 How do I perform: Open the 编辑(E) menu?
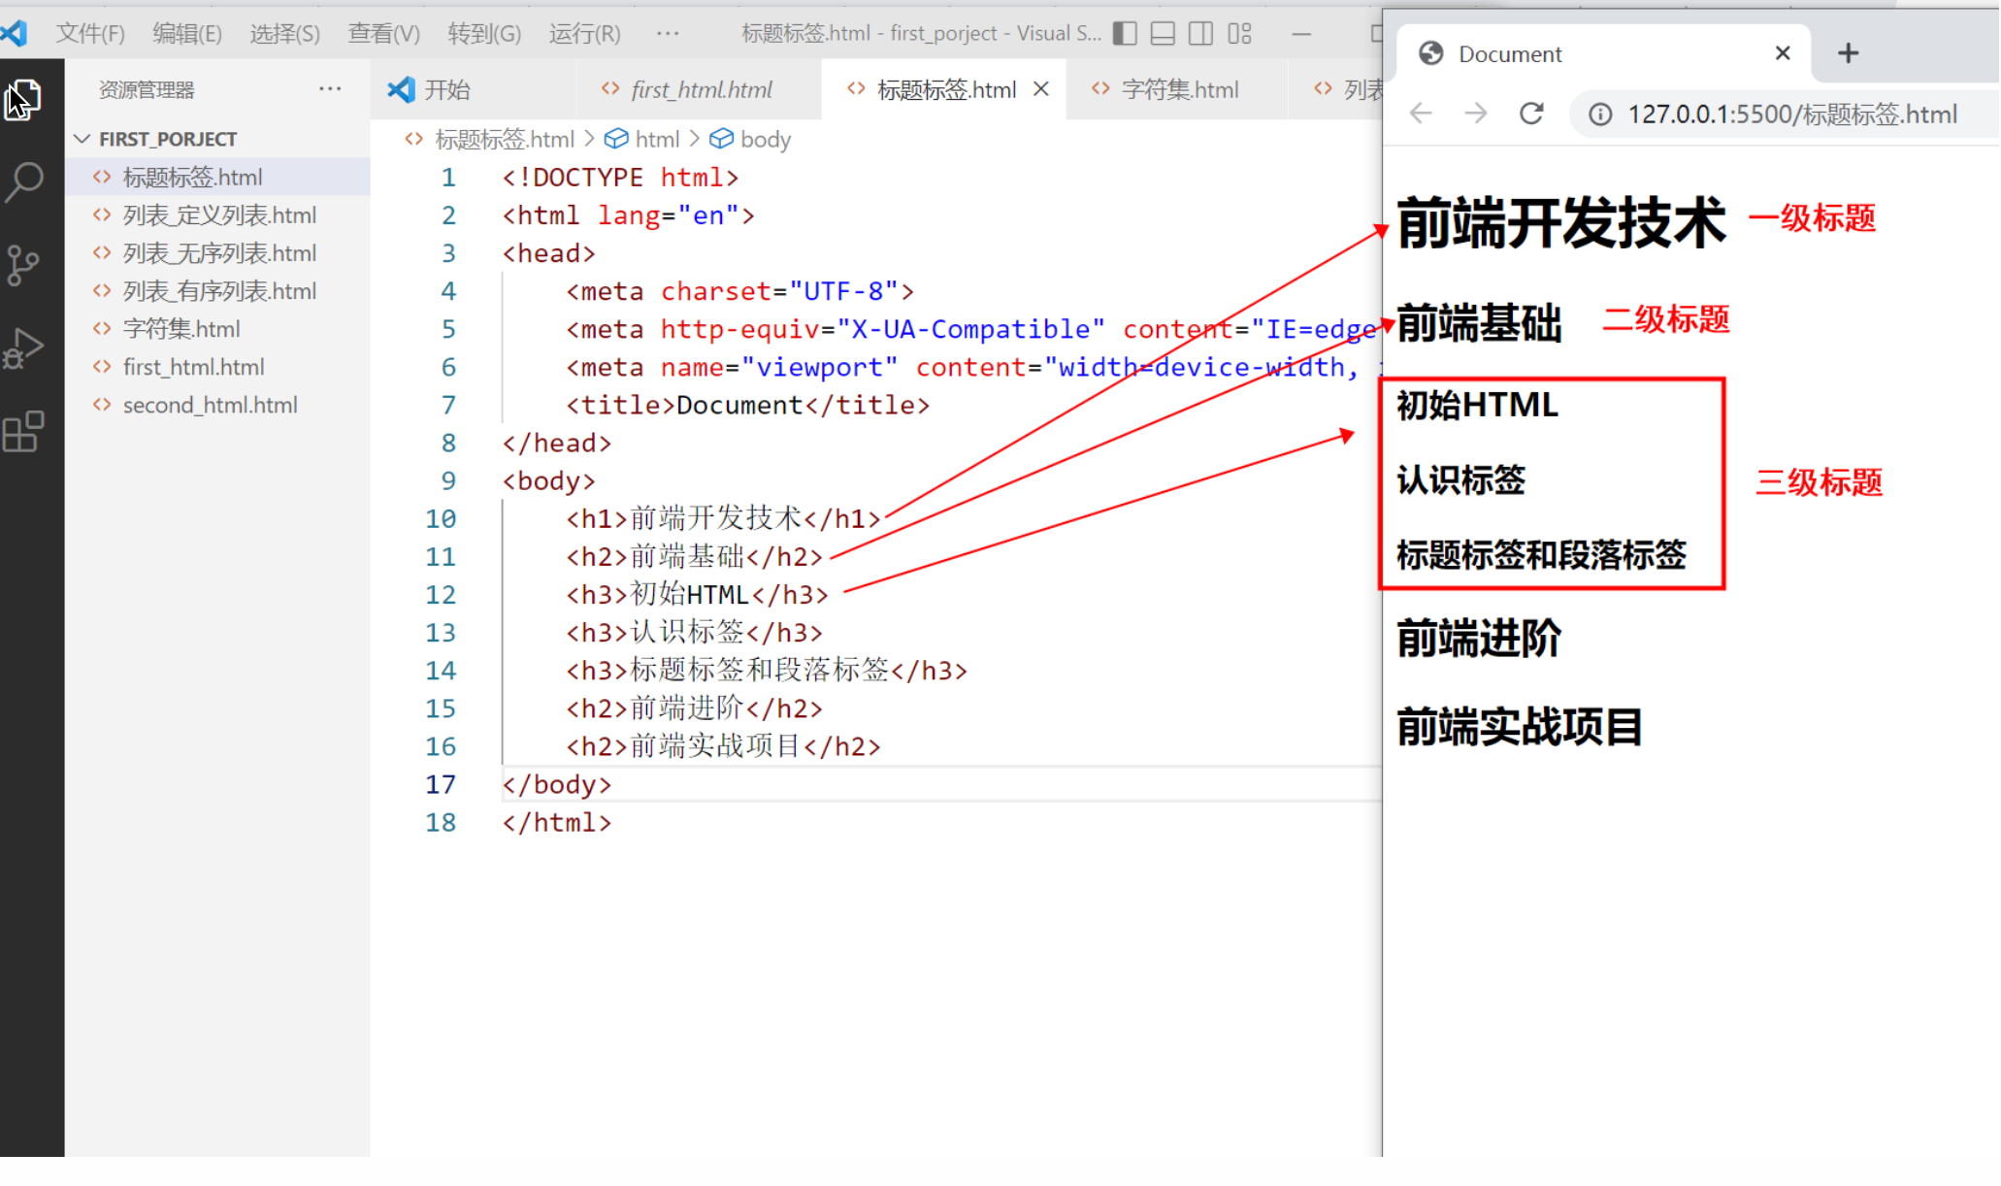click(x=187, y=34)
